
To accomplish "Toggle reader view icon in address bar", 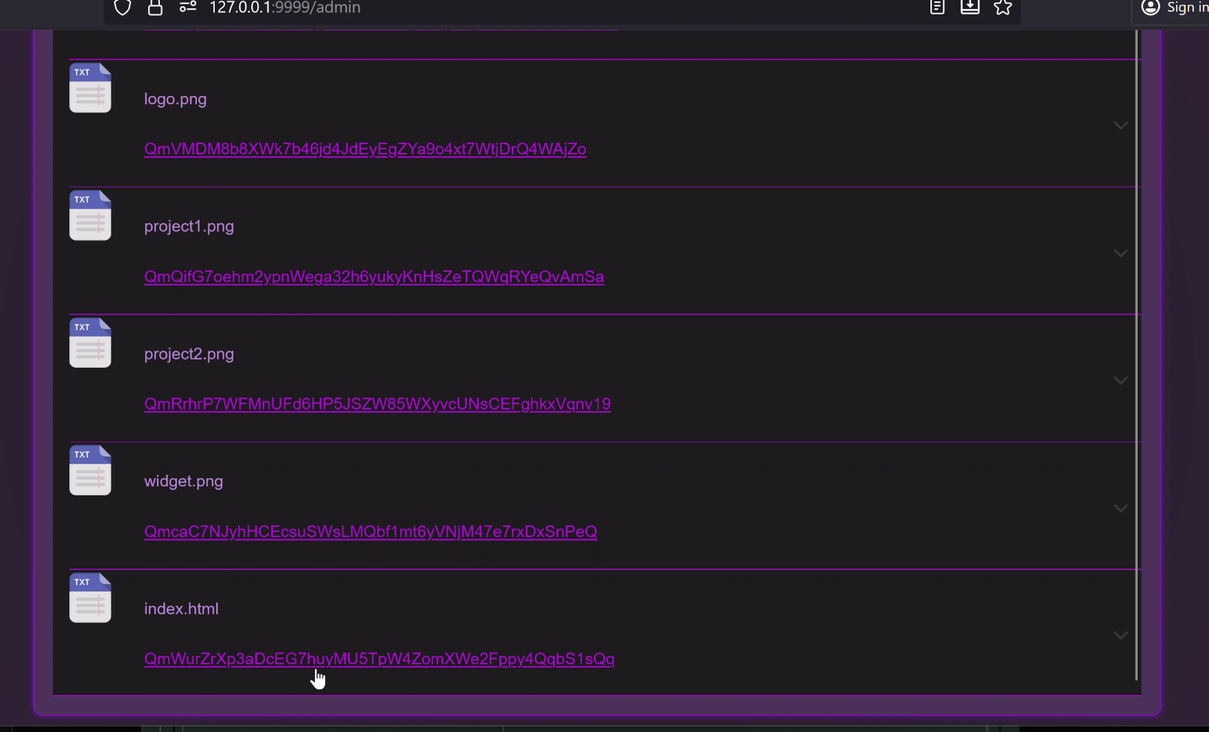I will pos(937,8).
